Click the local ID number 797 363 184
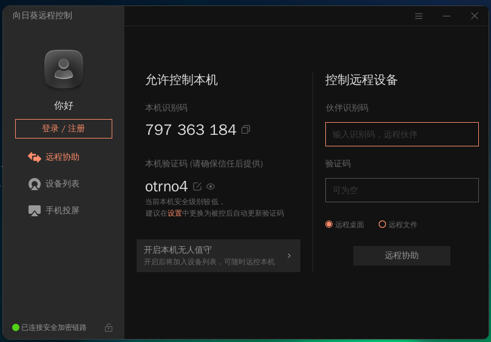 191,130
